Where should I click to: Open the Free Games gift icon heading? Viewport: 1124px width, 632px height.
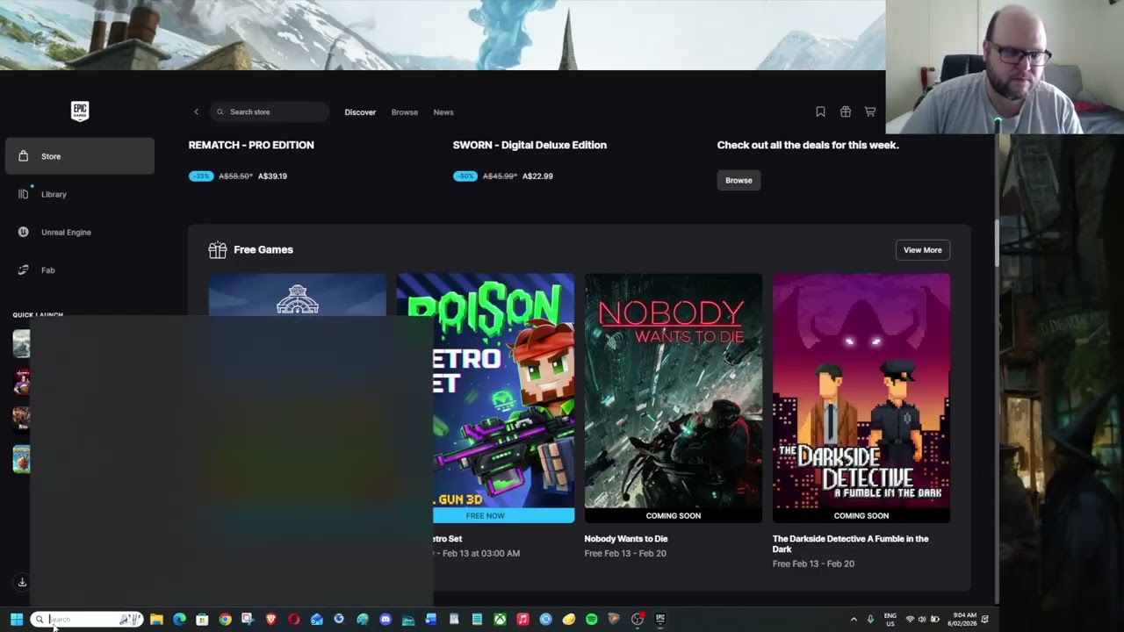click(x=217, y=250)
